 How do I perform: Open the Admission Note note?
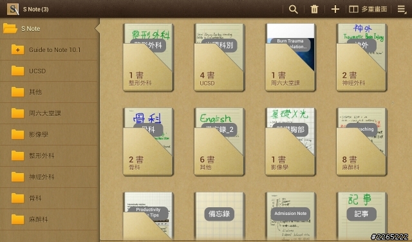point(290,216)
